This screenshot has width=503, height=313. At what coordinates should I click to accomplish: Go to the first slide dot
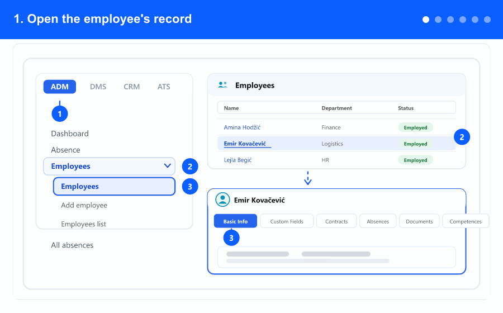tap(426, 20)
